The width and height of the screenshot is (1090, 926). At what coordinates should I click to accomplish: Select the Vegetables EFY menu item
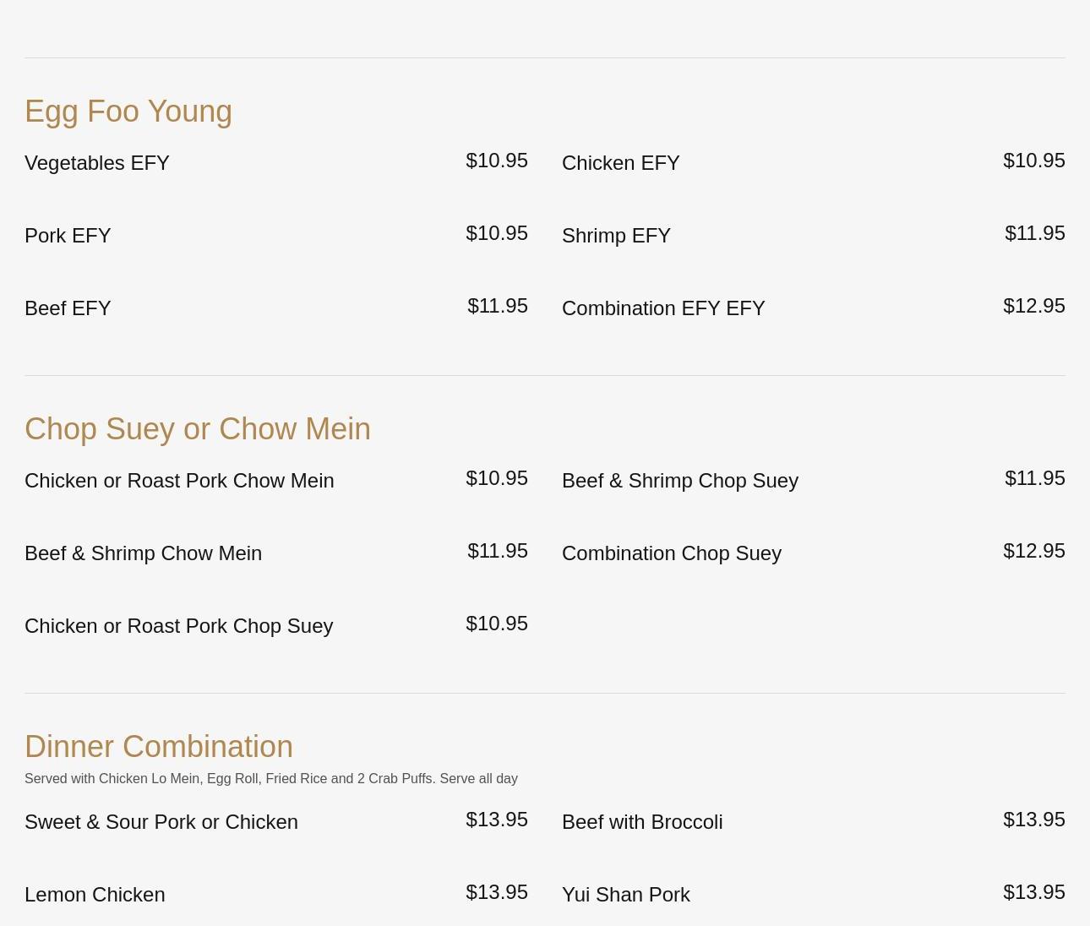pyautogui.click(x=97, y=163)
